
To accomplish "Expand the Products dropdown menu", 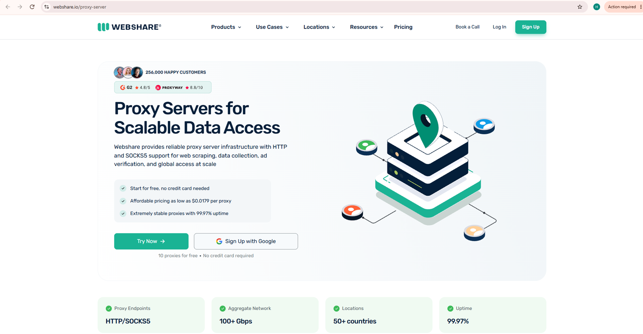I will pos(226,27).
